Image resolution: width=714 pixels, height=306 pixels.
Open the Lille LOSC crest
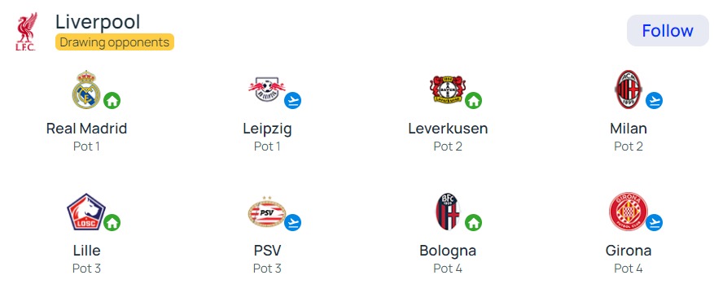86,212
